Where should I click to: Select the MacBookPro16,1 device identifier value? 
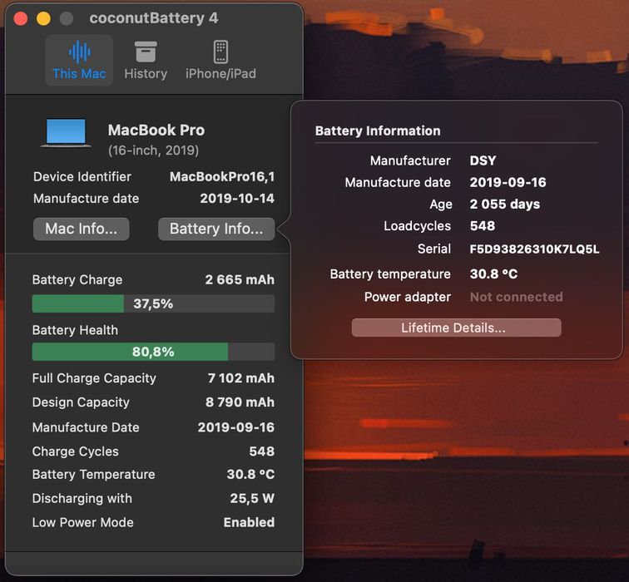coord(222,177)
